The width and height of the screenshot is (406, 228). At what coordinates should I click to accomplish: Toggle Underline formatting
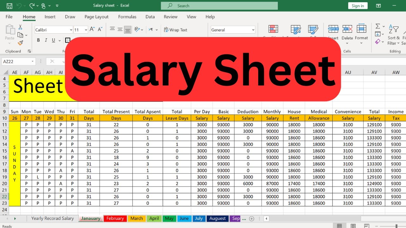click(x=54, y=40)
